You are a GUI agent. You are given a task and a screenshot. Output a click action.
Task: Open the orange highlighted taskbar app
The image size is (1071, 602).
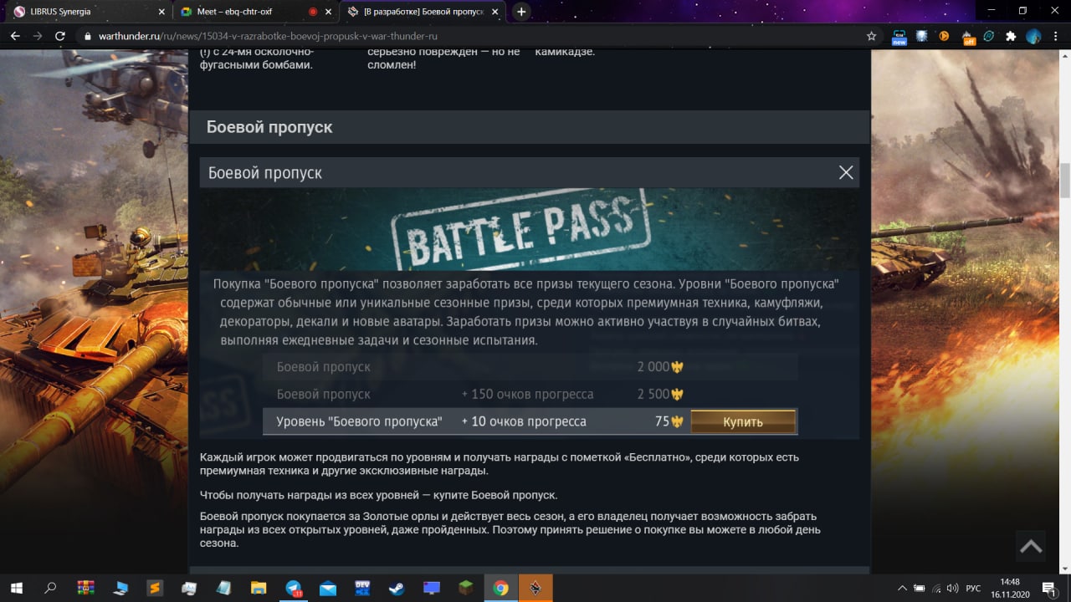coord(535,588)
